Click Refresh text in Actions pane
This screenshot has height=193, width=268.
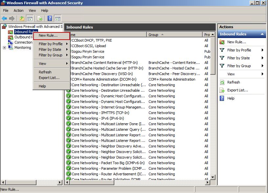point(234,82)
